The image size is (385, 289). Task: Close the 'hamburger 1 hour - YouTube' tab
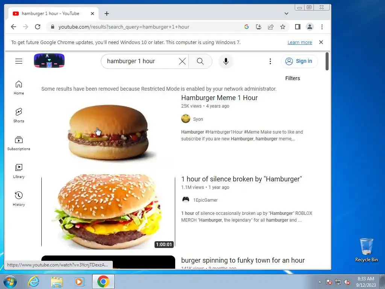tap(92, 14)
